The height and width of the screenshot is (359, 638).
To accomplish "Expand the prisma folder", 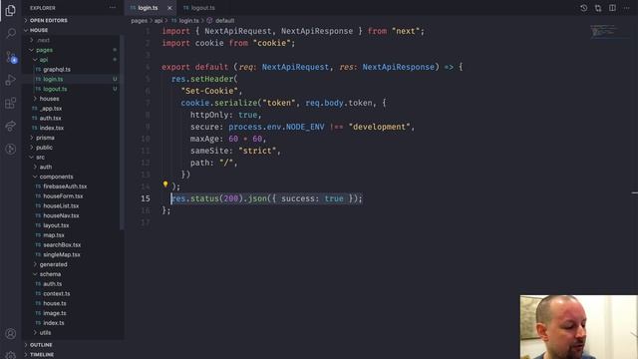I will click(x=45, y=138).
